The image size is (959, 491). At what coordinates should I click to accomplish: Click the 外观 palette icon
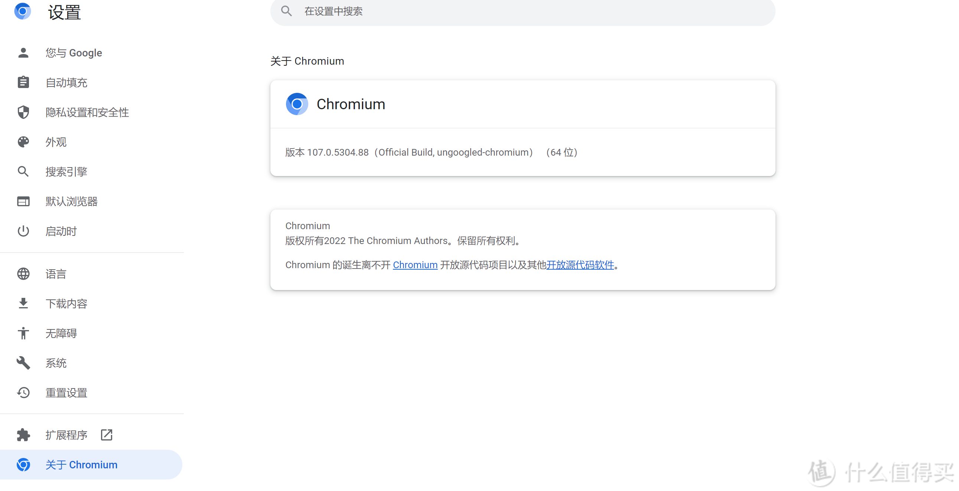click(x=23, y=142)
